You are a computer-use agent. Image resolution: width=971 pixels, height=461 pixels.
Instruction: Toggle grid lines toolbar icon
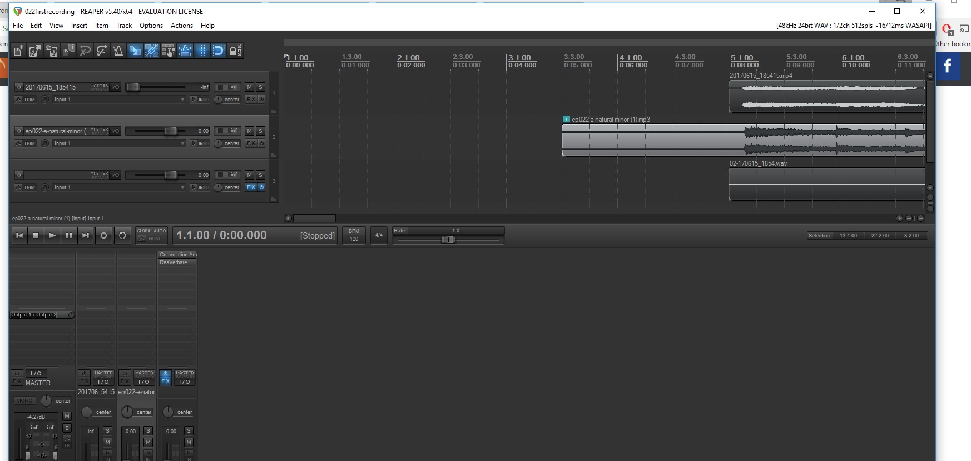[202, 51]
